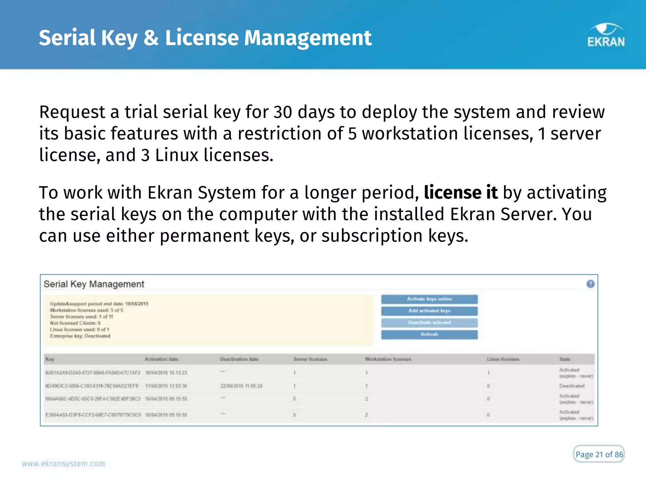Viewport: 646px width, 485px height.
Task: Click the Deactivate selected button
Action: (x=429, y=323)
